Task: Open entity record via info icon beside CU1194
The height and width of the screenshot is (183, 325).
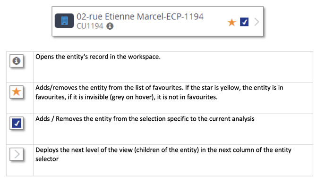Action: [x=110, y=26]
